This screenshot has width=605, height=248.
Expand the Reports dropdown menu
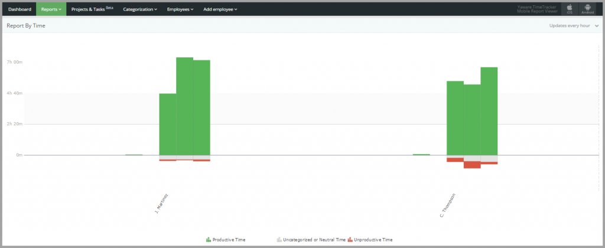[x=51, y=9]
